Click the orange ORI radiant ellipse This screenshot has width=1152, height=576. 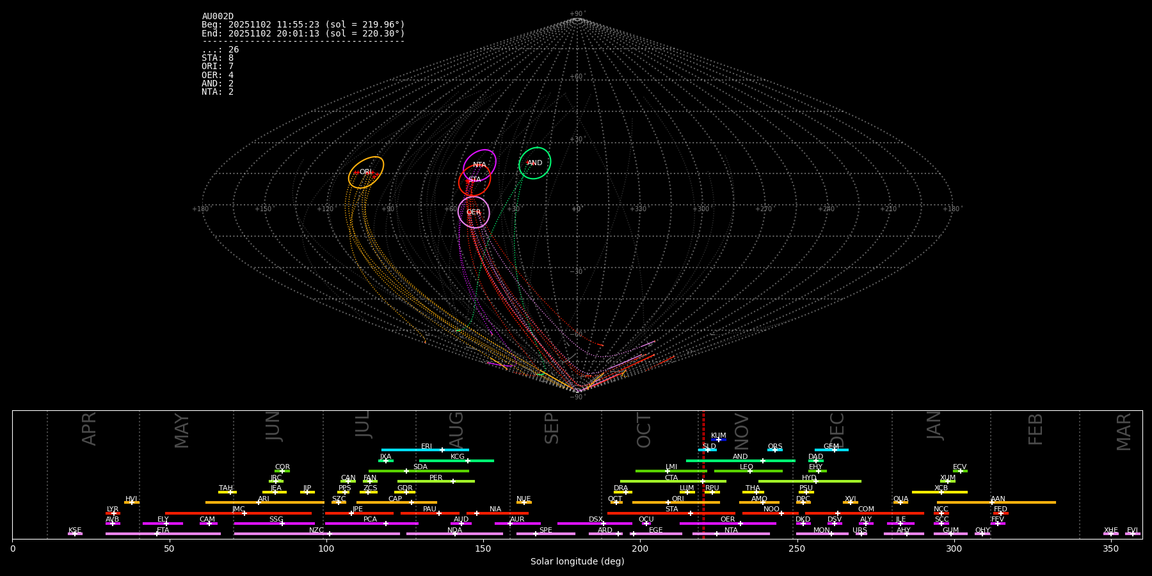366,172
